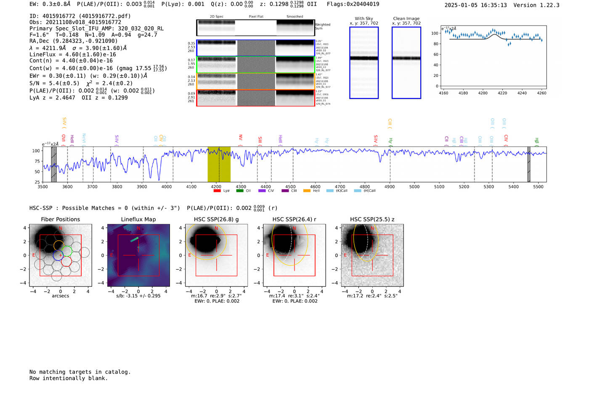Image resolution: width=589 pixels, height=401 pixels.
Task: Select the Obs: 20211108v018_4015916772 line
Action: coord(75,22)
